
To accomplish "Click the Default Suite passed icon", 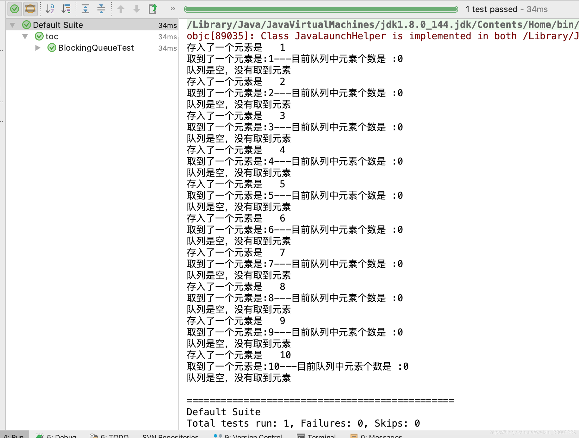I will click(27, 25).
